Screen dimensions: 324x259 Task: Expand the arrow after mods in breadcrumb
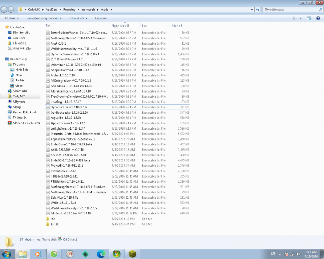point(111,10)
